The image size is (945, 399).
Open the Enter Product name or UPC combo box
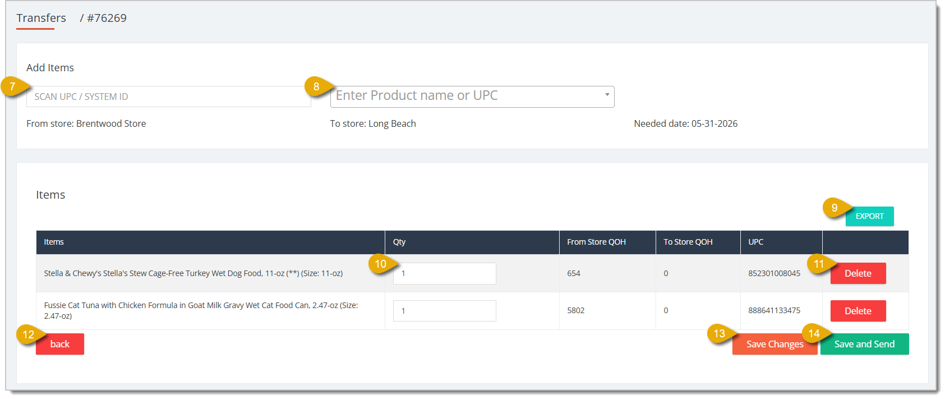[472, 97]
